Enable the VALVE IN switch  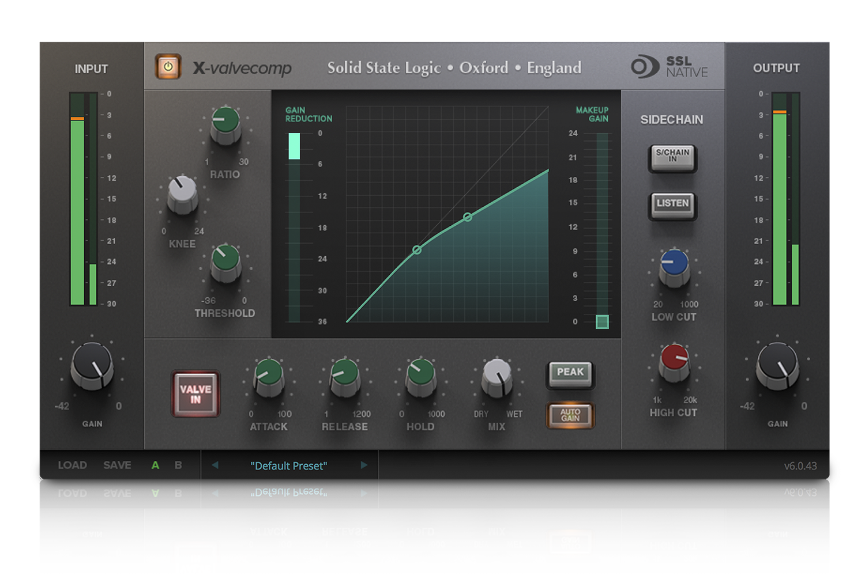point(195,394)
